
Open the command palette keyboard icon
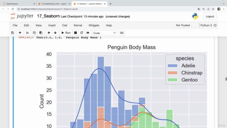[x=122, y=33]
